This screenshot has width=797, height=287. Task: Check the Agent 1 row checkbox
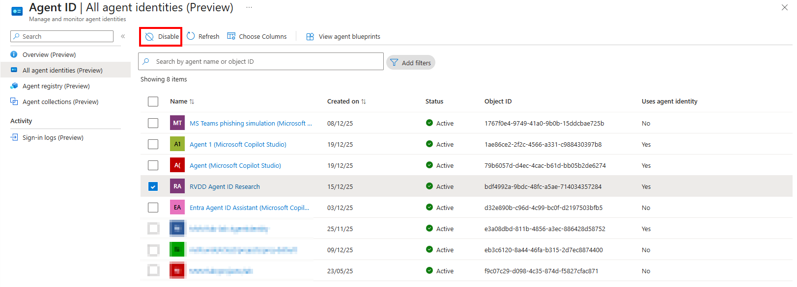click(x=153, y=144)
